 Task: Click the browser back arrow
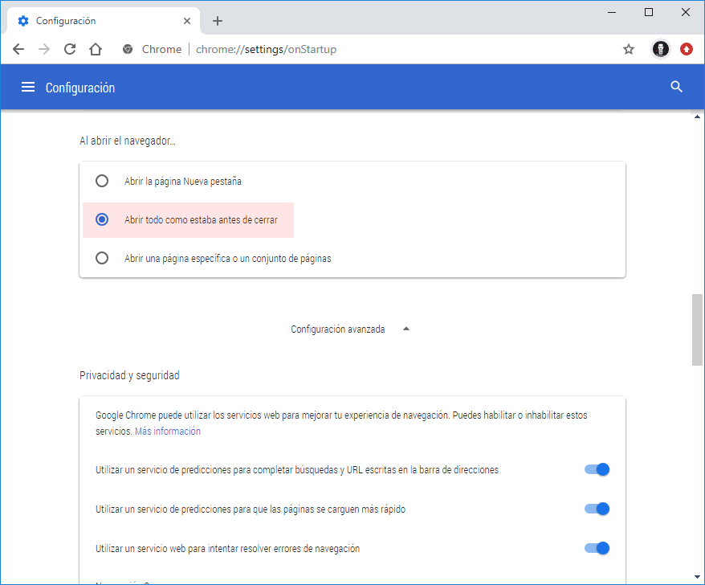pyautogui.click(x=18, y=49)
